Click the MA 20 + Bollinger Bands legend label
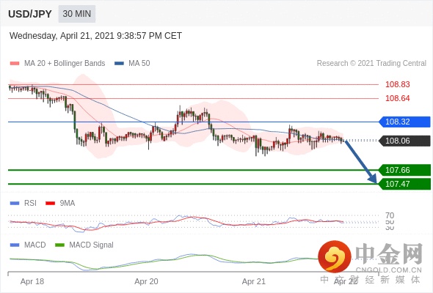 click(x=65, y=63)
